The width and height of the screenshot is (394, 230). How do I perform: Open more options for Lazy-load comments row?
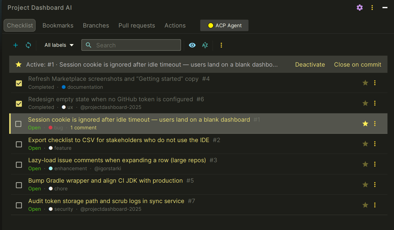[375, 164]
